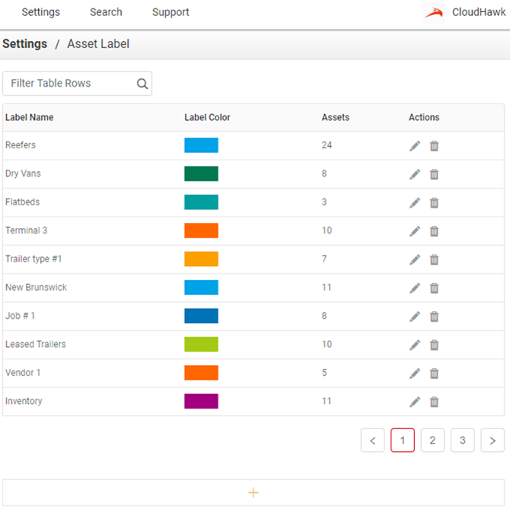This screenshot has width=510, height=518.
Task: Click the search magnifier icon in filter box
Action: [142, 84]
